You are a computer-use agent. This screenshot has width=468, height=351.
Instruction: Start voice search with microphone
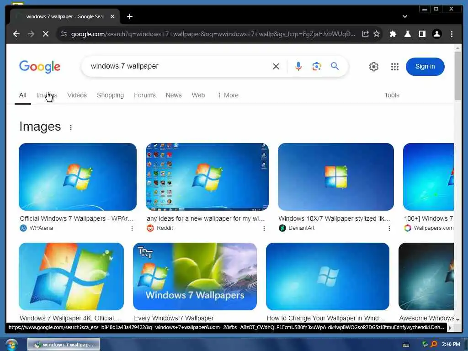point(298,66)
